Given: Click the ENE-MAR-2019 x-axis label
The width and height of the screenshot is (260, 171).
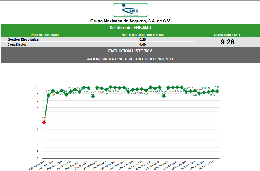Looking at the screenshot, I should tap(108, 165).
